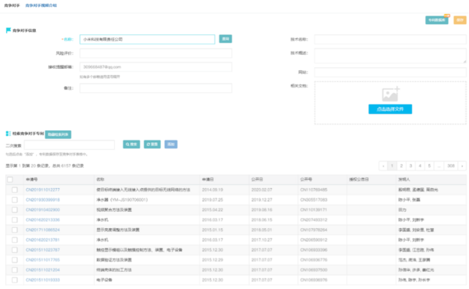Click the 二次搜索 secondary search field
Image resolution: width=469 pixels, height=289 pixels.
[x=70, y=145]
